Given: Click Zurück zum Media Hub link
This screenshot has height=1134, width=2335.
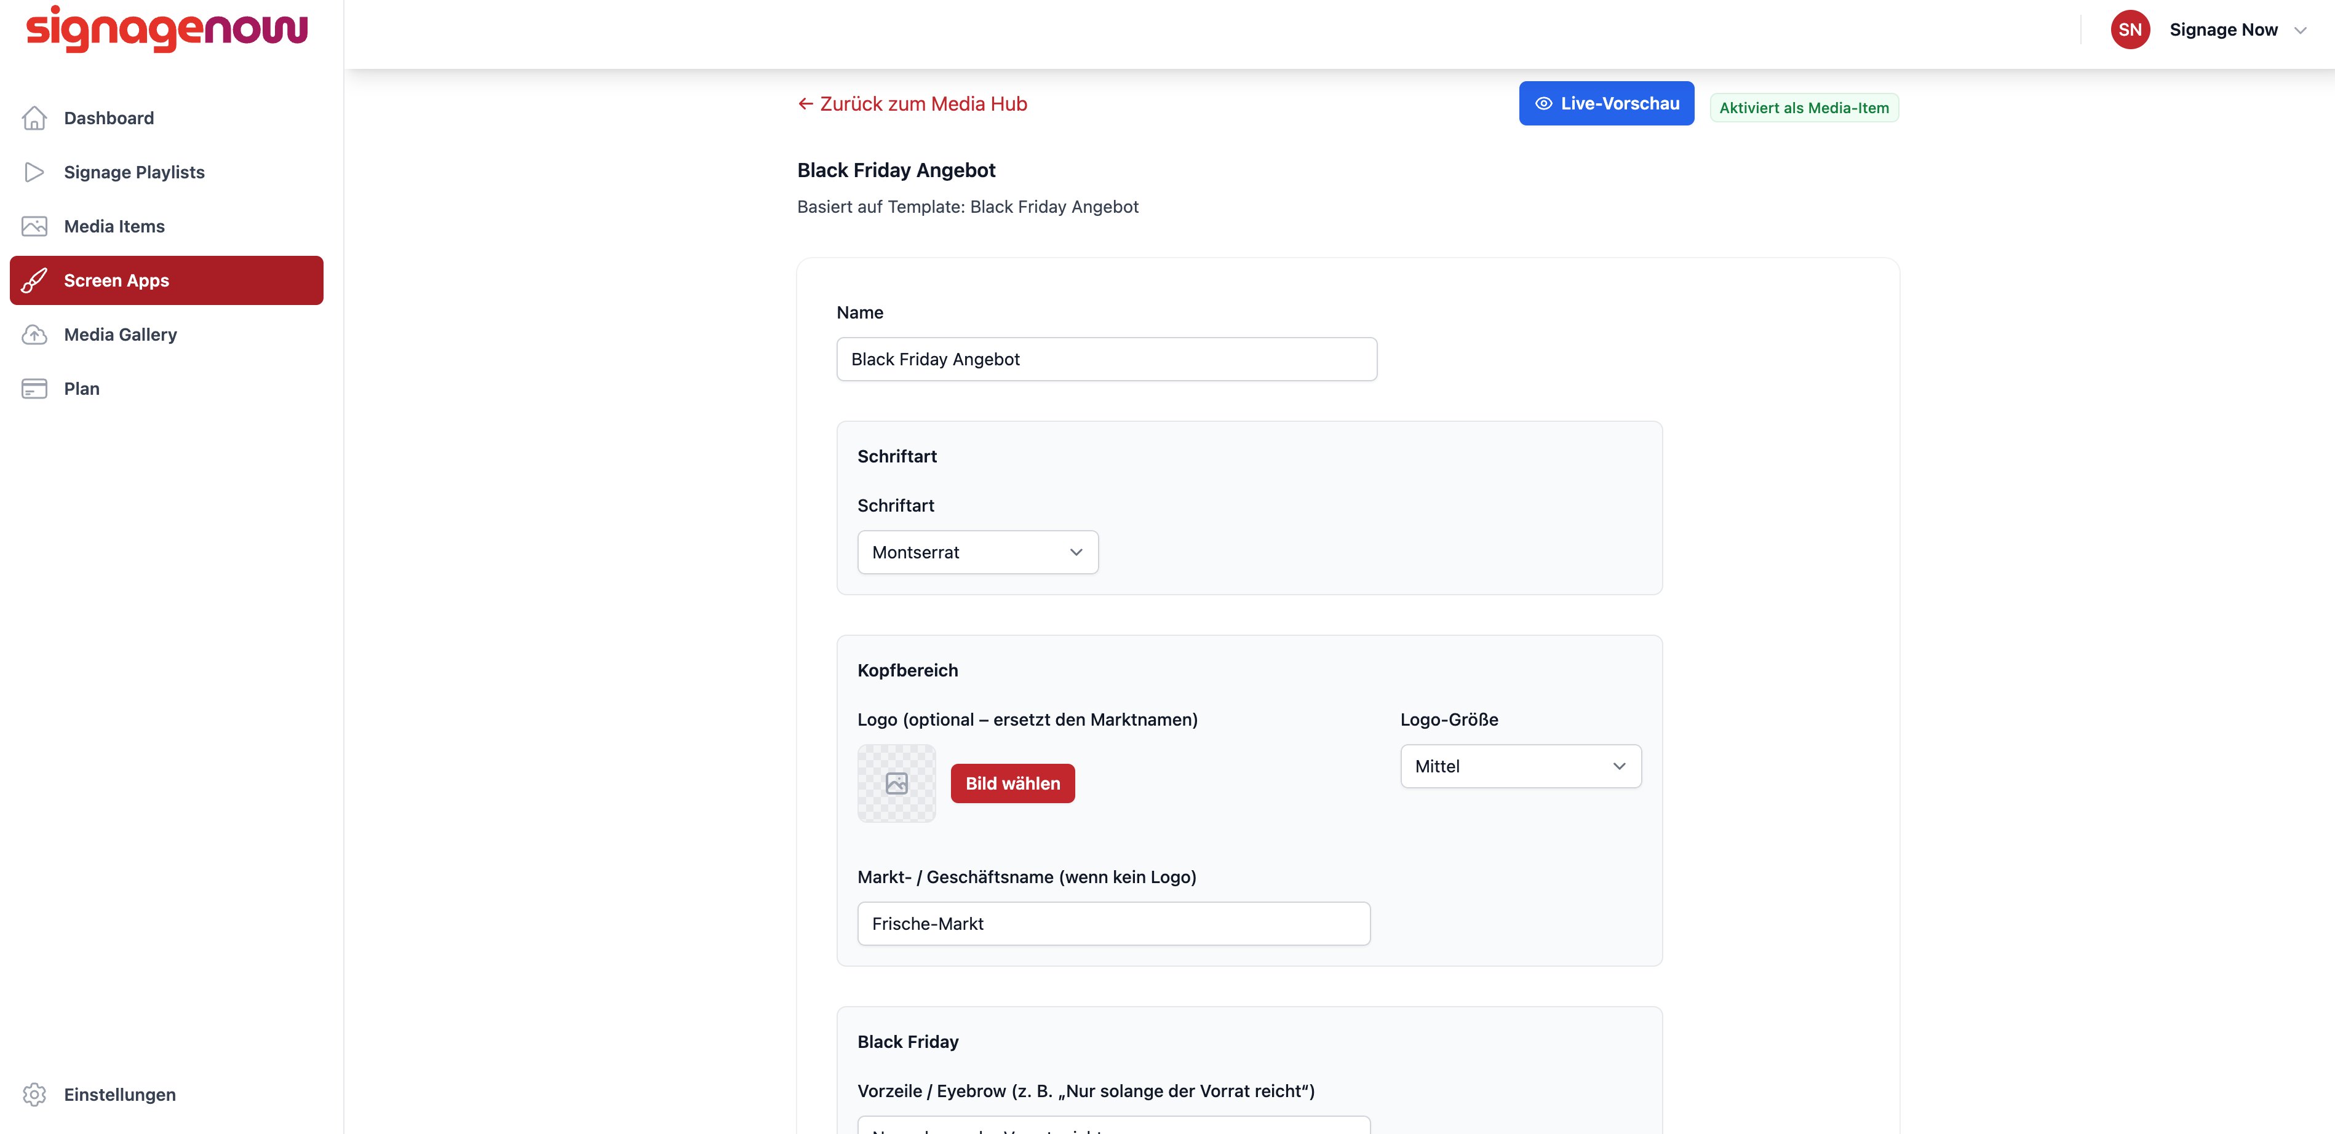Looking at the screenshot, I should pos(912,103).
